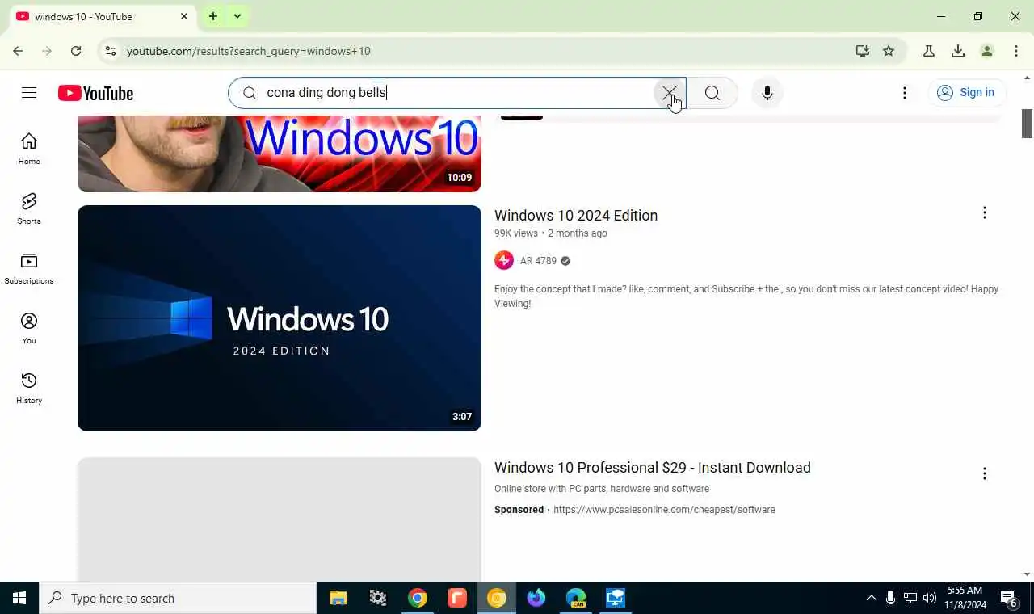Open Firefox from the taskbar
1034x614 pixels.
(x=536, y=598)
